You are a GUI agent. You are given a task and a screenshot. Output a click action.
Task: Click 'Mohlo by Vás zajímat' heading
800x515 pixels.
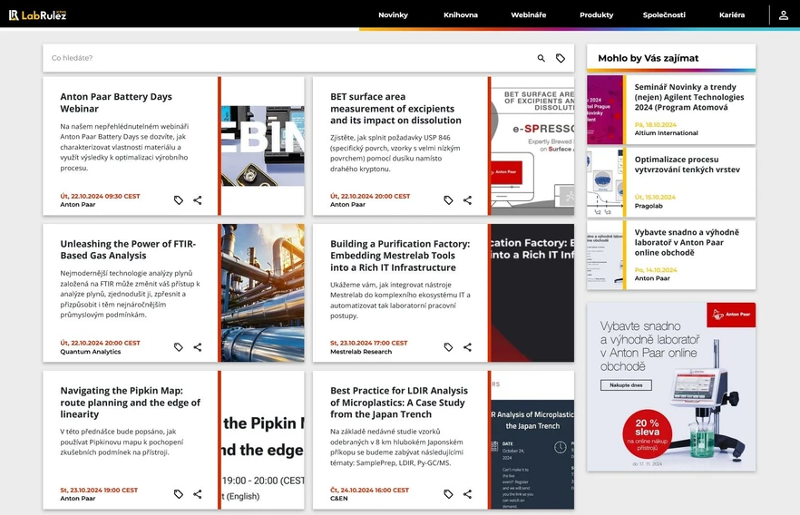[x=648, y=58]
